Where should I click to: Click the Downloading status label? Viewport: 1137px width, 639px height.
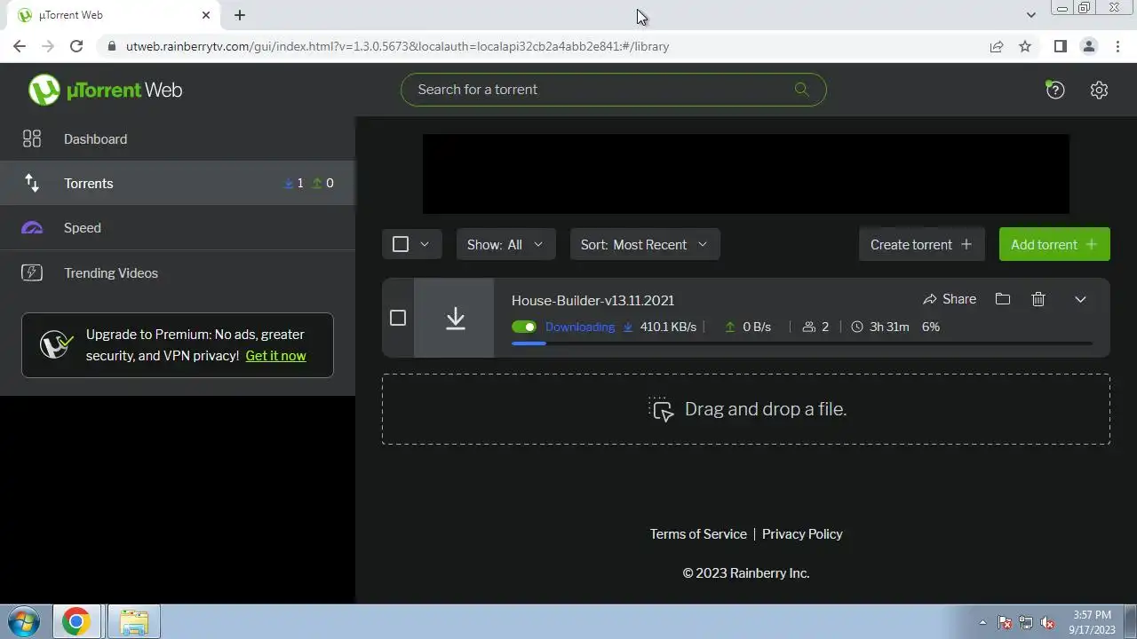(580, 327)
